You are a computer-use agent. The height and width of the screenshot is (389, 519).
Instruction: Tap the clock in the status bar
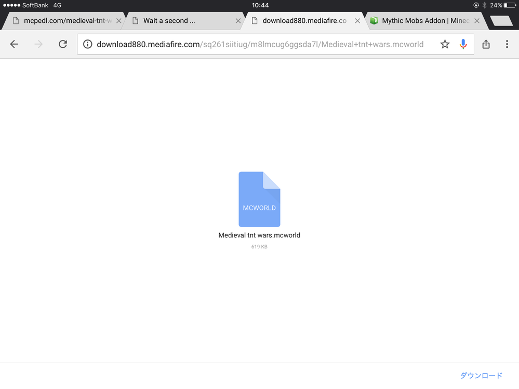pyautogui.click(x=259, y=5)
